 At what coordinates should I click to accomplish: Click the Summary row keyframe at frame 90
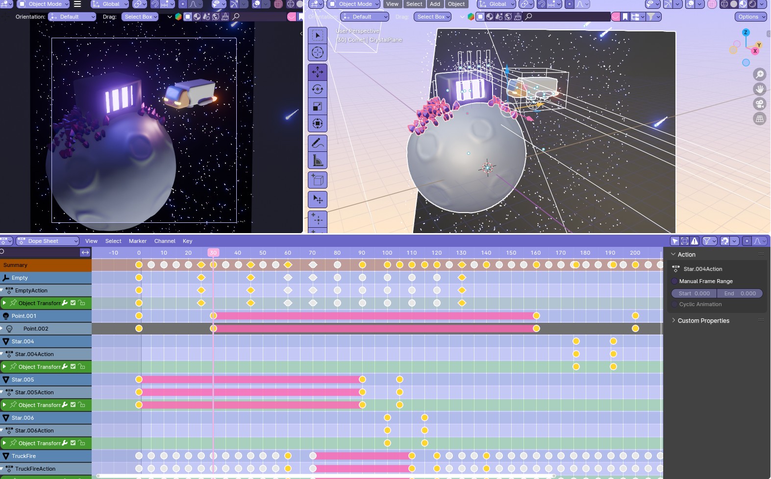pos(362,265)
